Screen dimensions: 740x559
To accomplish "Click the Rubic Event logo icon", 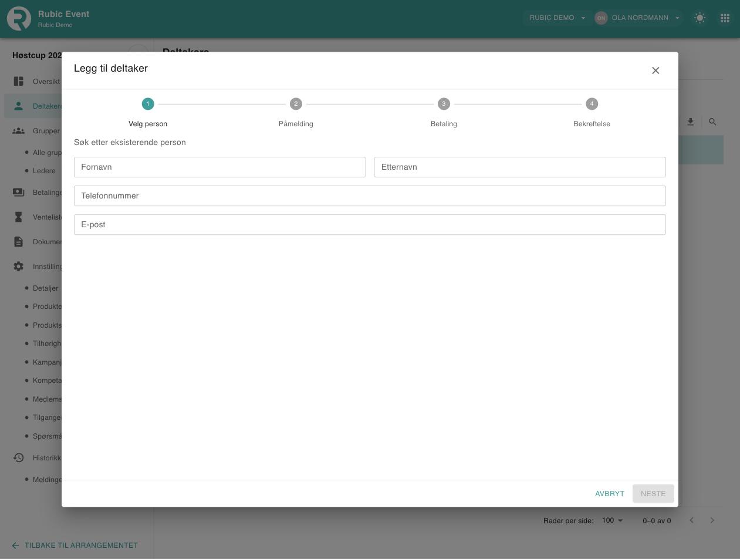I will pyautogui.click(x=19, y=19).
